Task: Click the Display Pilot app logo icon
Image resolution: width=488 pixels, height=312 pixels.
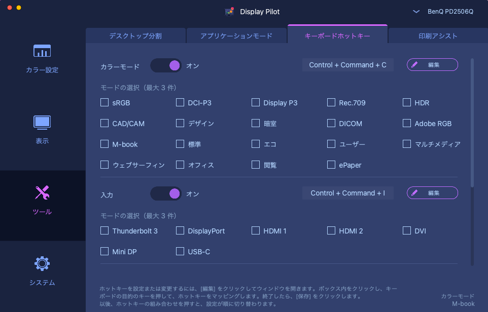Action: click(229, 12)
